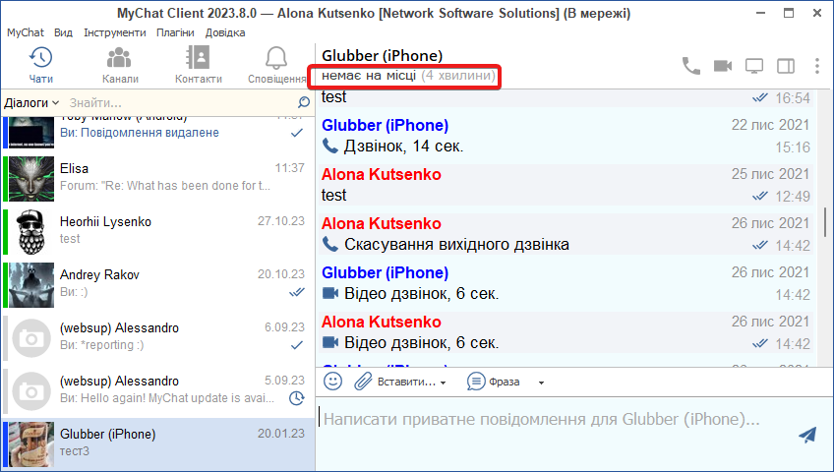Viewport: 834px width, 472px height.
Task: Open the Інструменти menu
Action: point(114,32)
